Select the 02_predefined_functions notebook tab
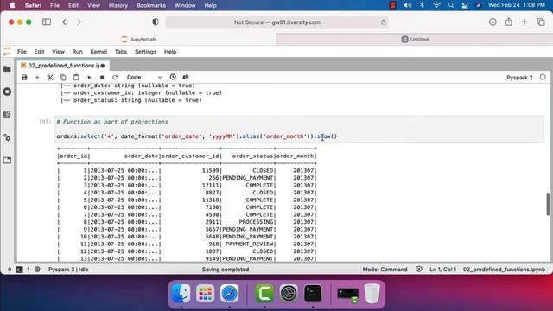This screenshot has width=553, height=311. (63, 66)
